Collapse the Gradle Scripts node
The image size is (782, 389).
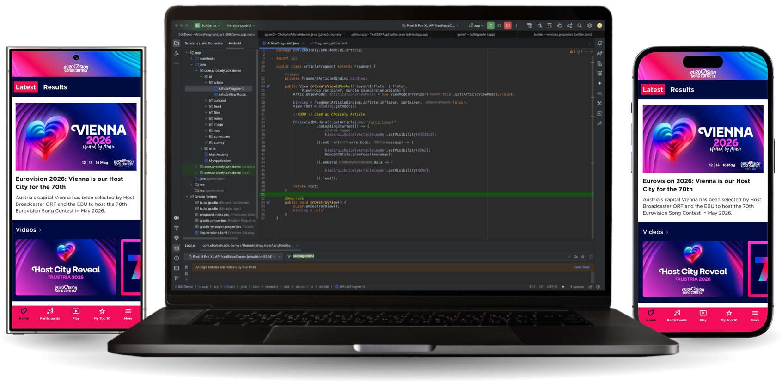187,197
